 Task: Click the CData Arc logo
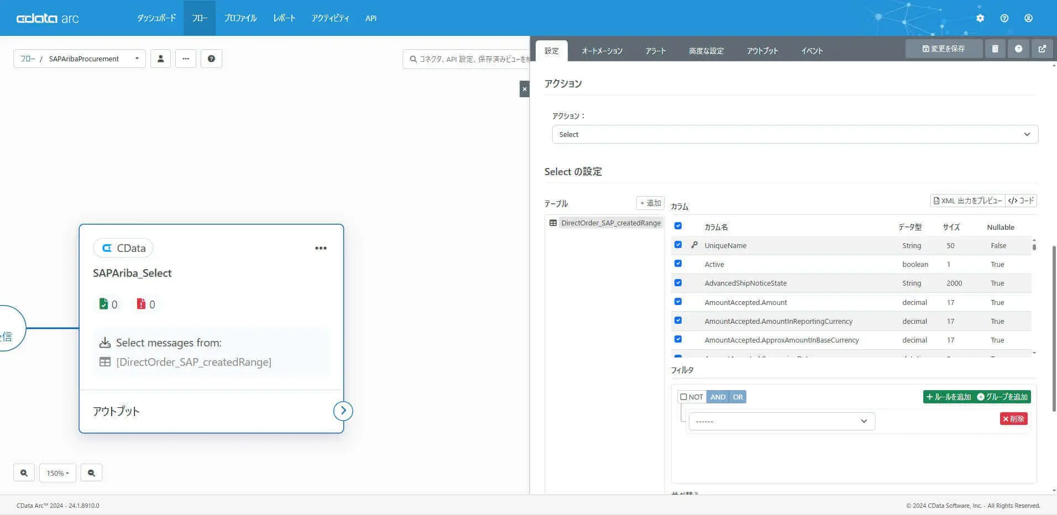[48, 18]
